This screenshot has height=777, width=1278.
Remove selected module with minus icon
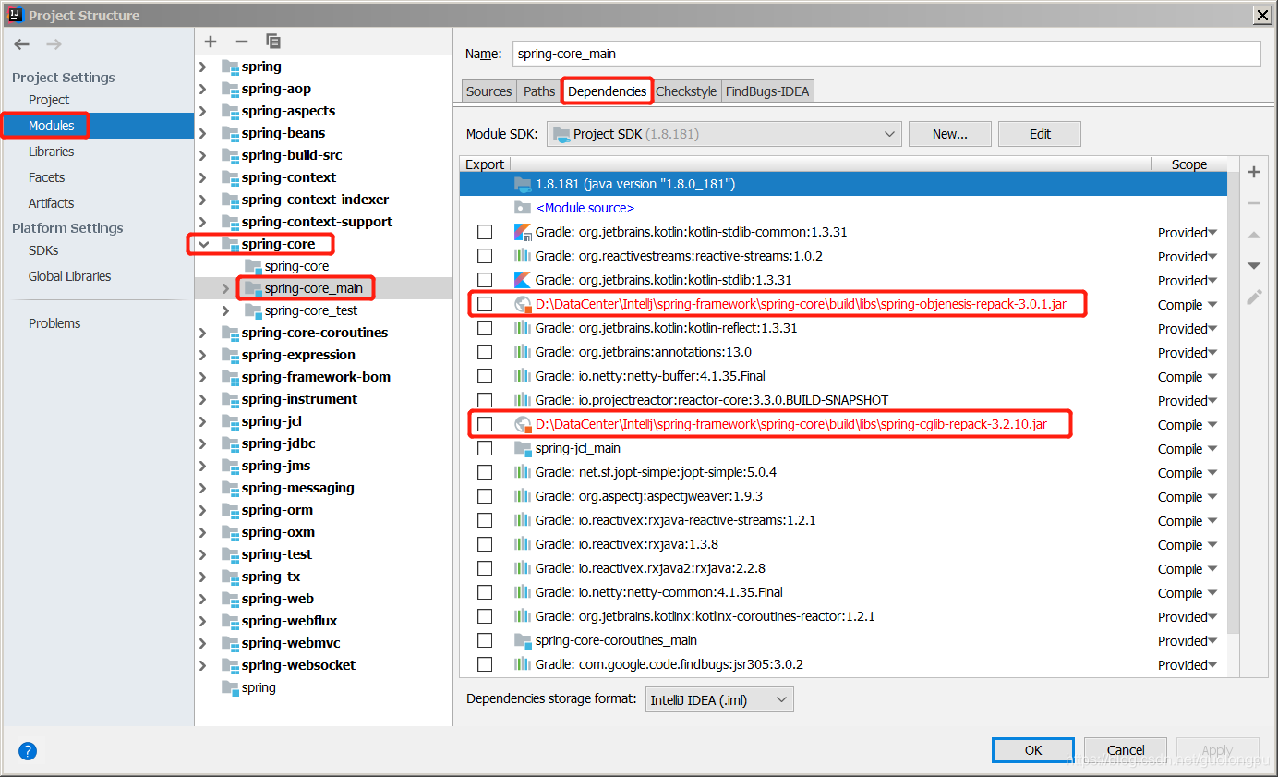242,42
